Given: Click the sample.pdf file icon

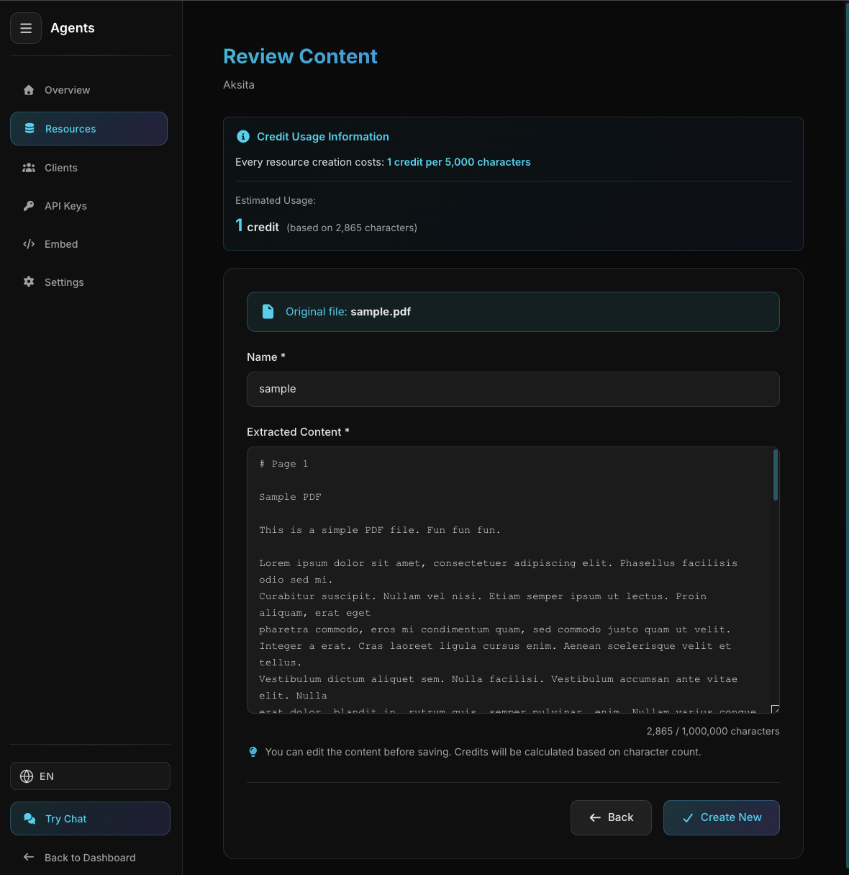Looking at the screenshot, I should coord(268,312).
